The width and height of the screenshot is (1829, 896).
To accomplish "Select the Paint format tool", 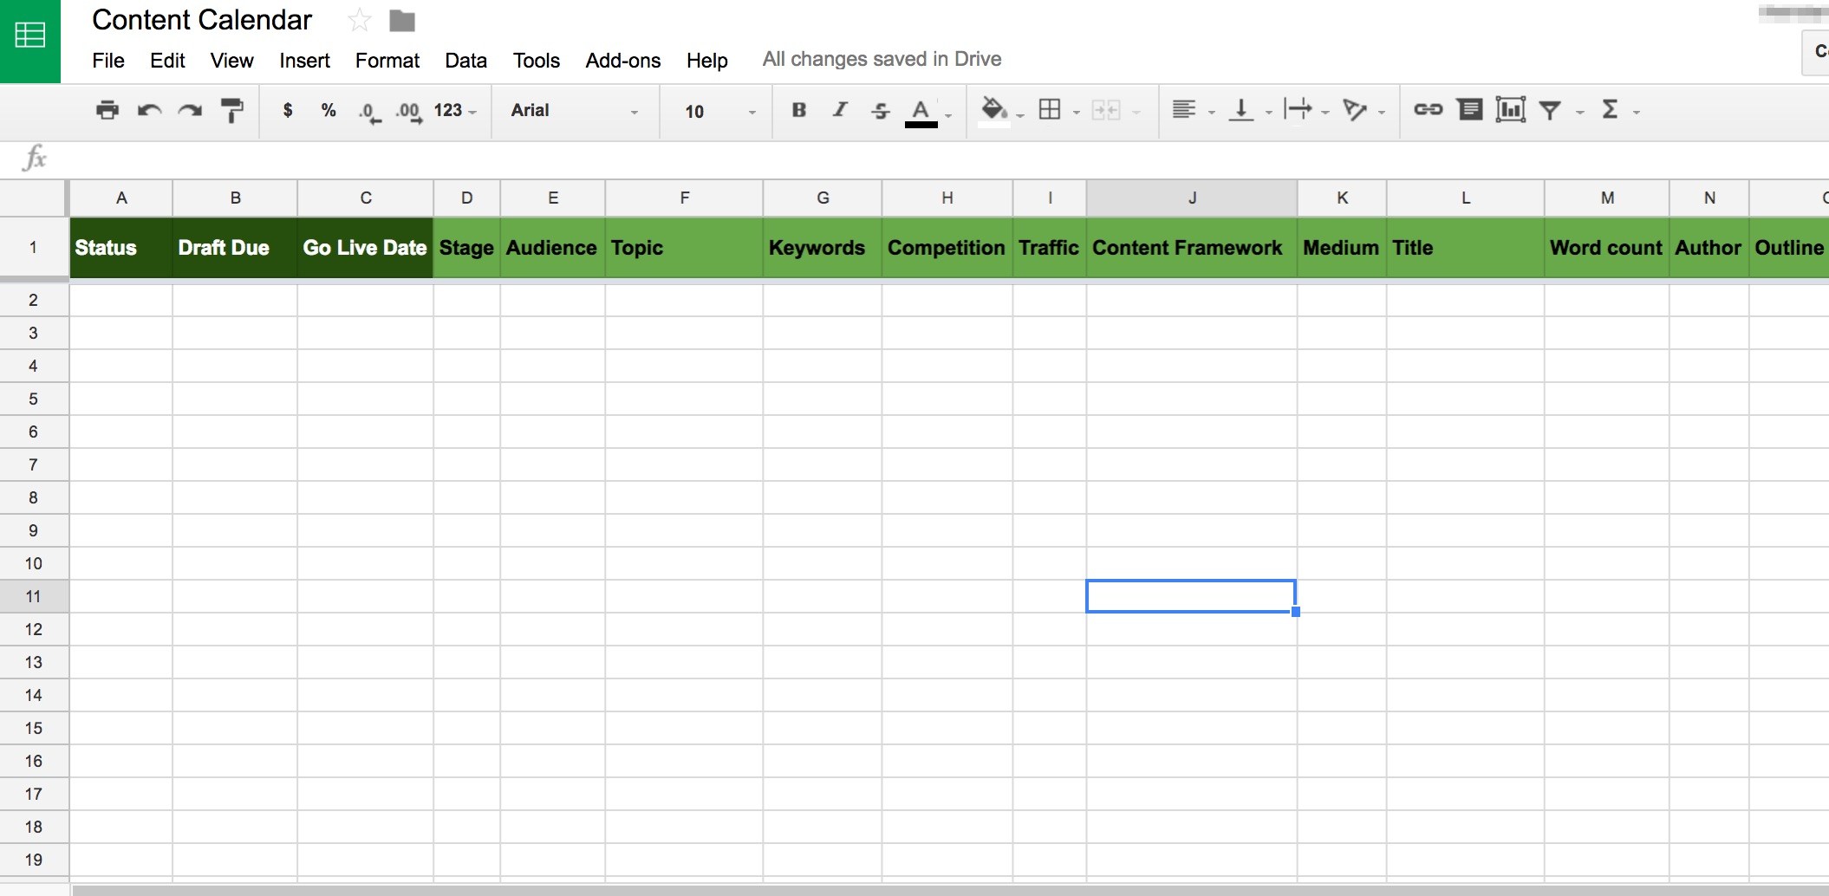I will coord(231,110).
